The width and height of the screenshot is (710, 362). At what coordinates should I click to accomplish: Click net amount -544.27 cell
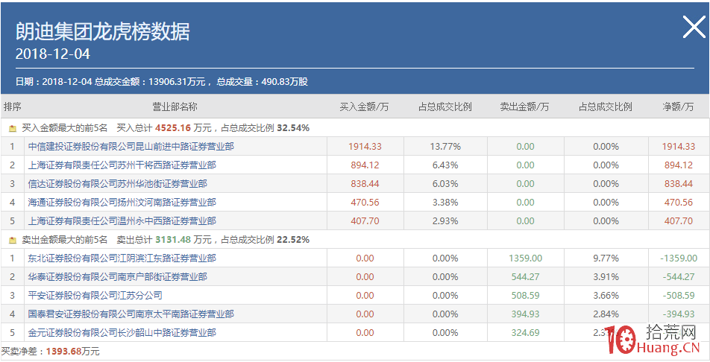point(679,276)
